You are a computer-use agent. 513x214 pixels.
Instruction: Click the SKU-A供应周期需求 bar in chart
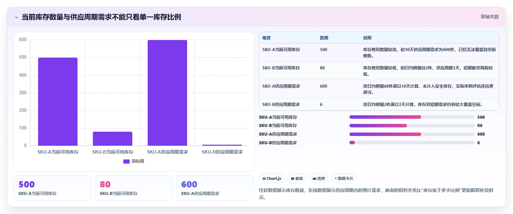[167, 93]
